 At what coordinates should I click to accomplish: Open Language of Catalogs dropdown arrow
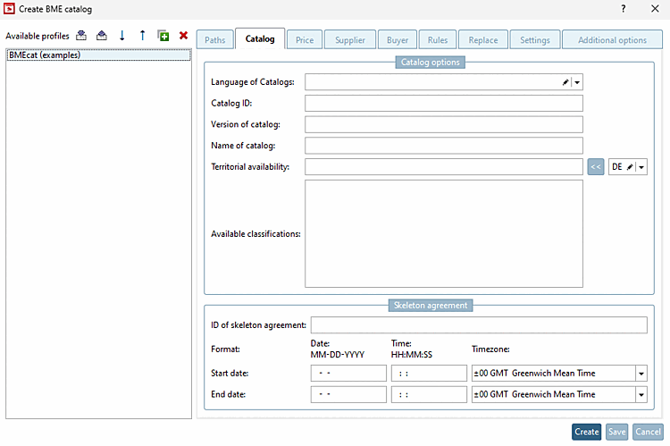pos(577,82)
